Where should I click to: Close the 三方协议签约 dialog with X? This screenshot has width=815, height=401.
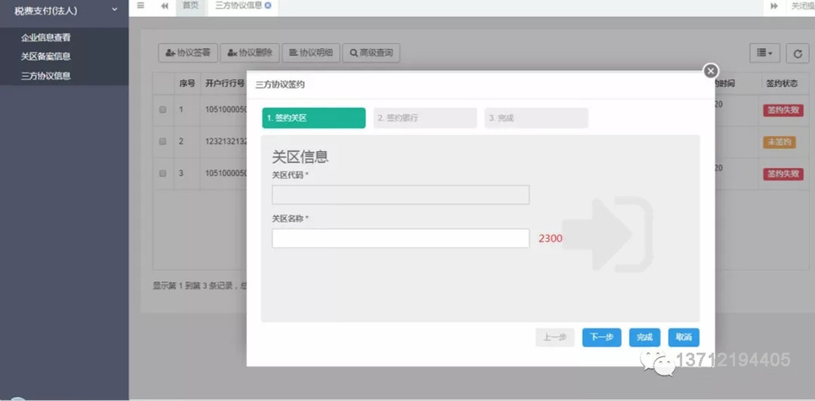711,71
